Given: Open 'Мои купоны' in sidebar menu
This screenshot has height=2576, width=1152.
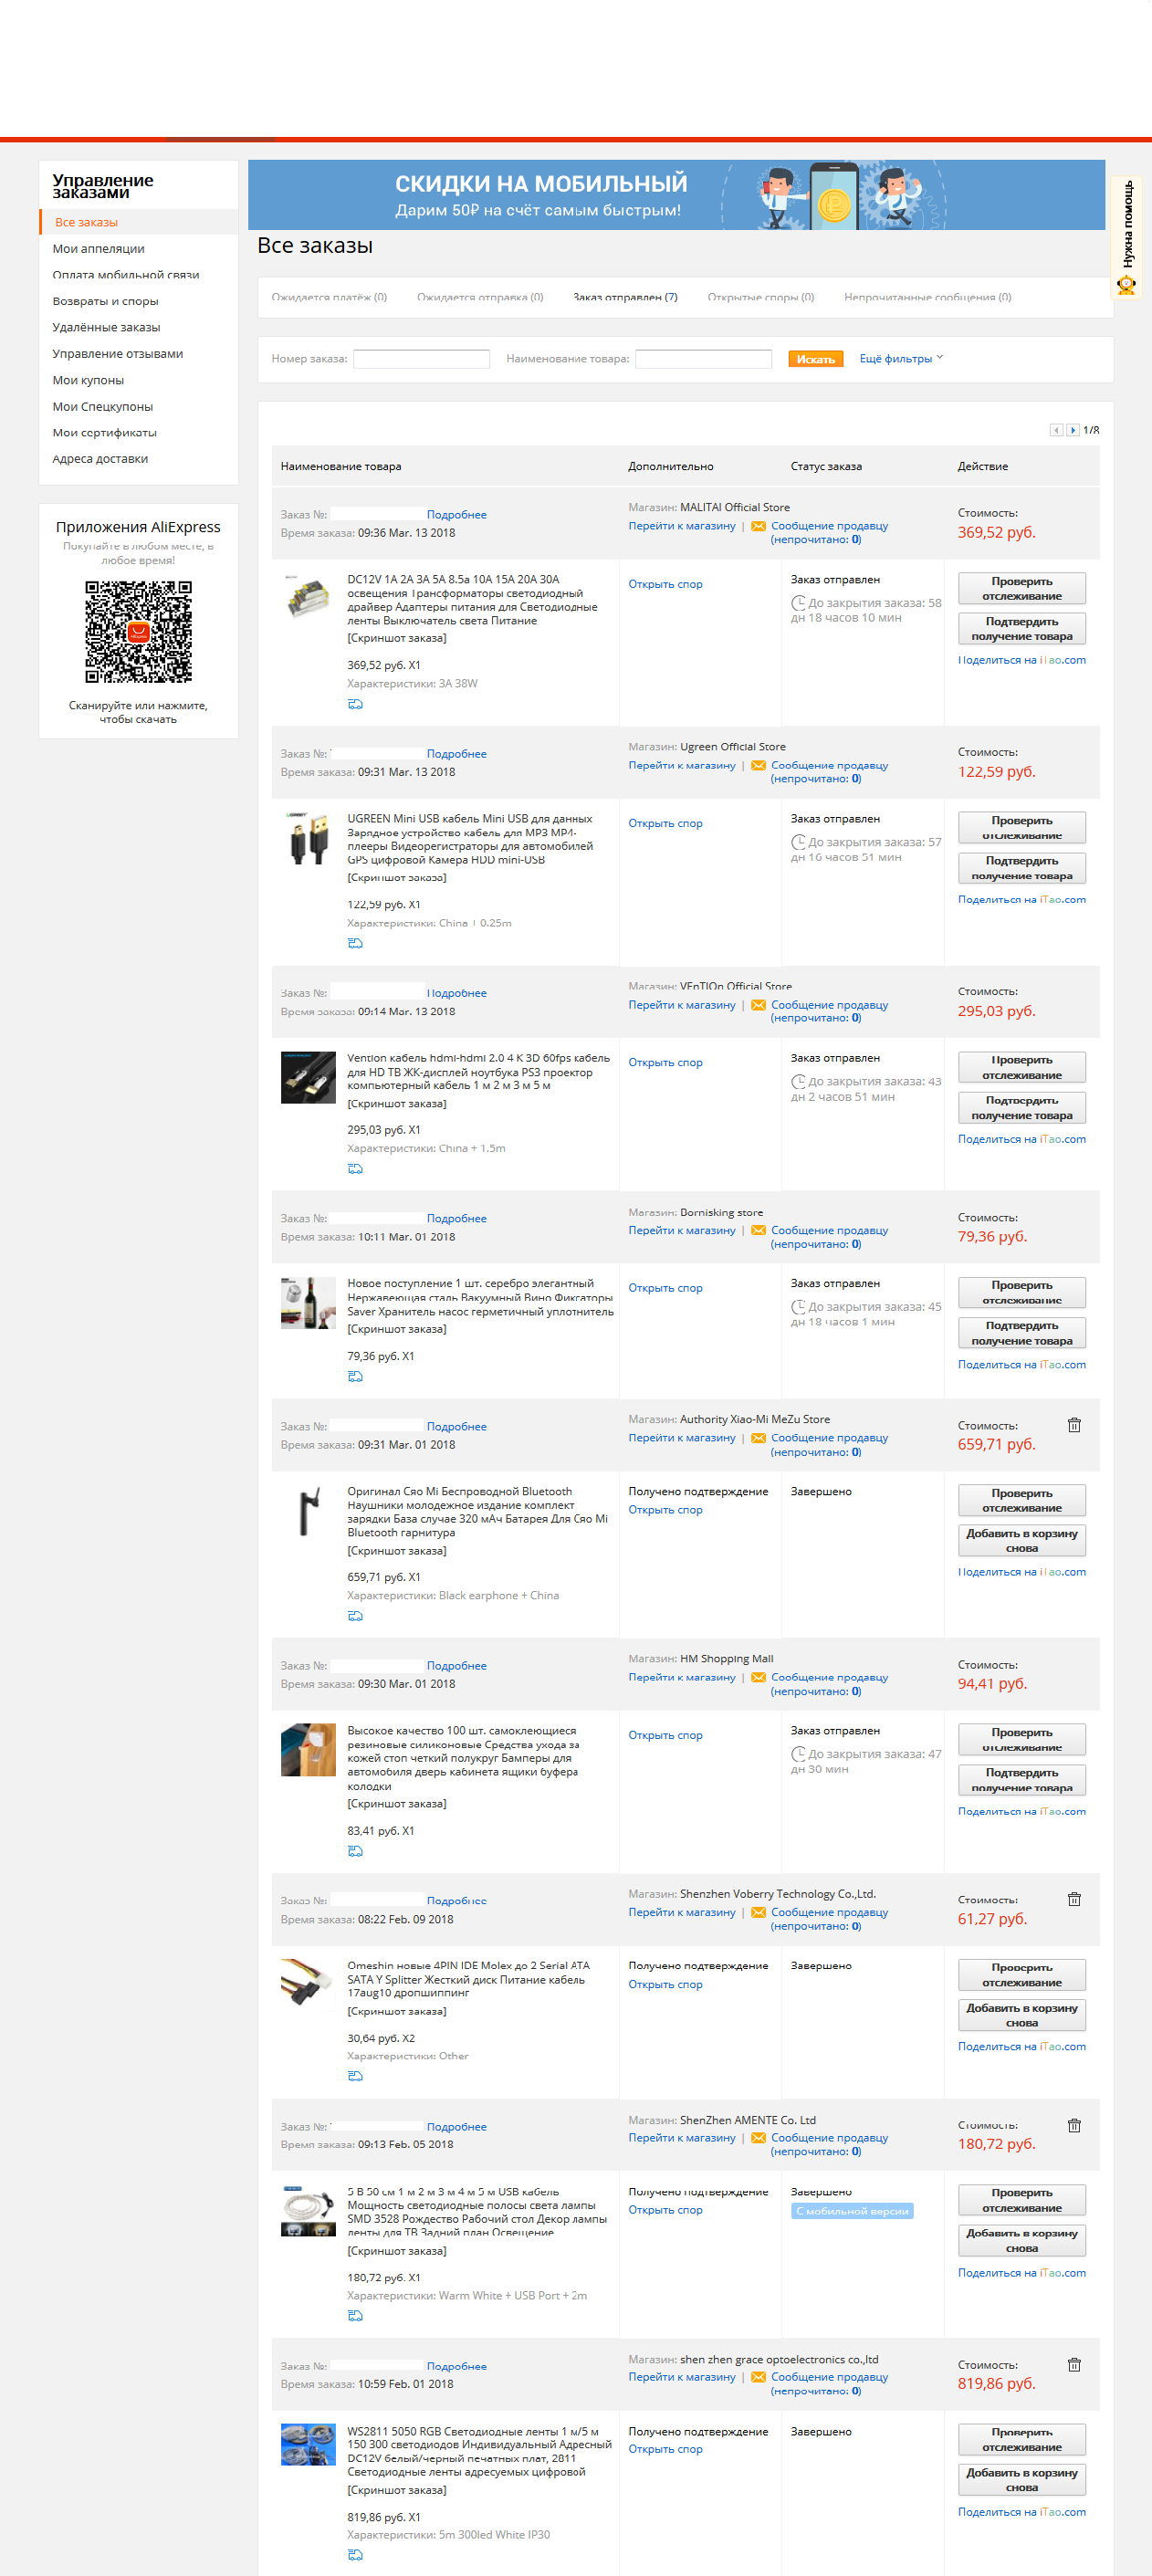Looking at the screenshot, I should pyautogui.click(x=88, y=380).
